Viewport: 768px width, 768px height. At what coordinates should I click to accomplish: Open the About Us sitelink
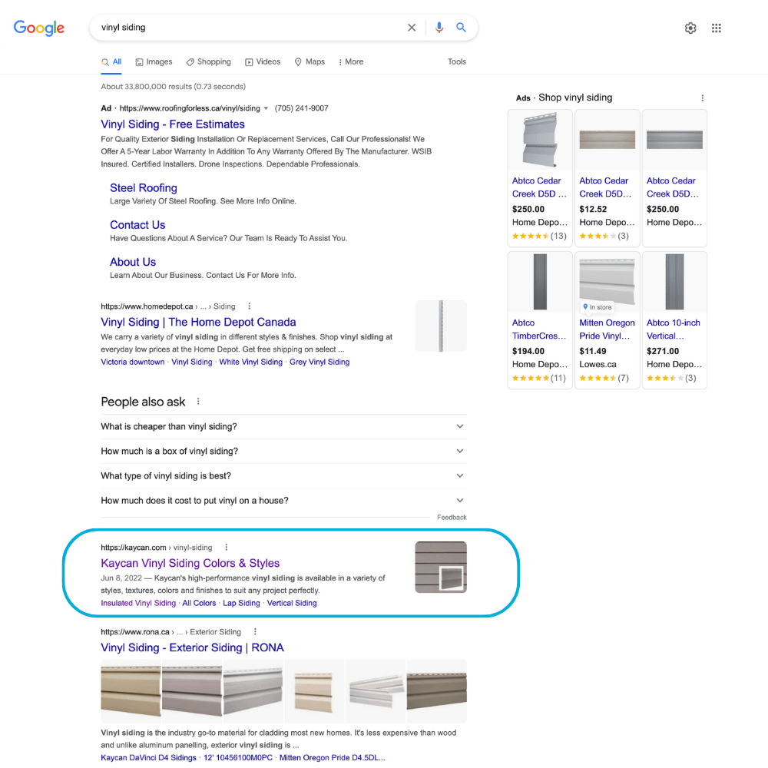[133, 262]
